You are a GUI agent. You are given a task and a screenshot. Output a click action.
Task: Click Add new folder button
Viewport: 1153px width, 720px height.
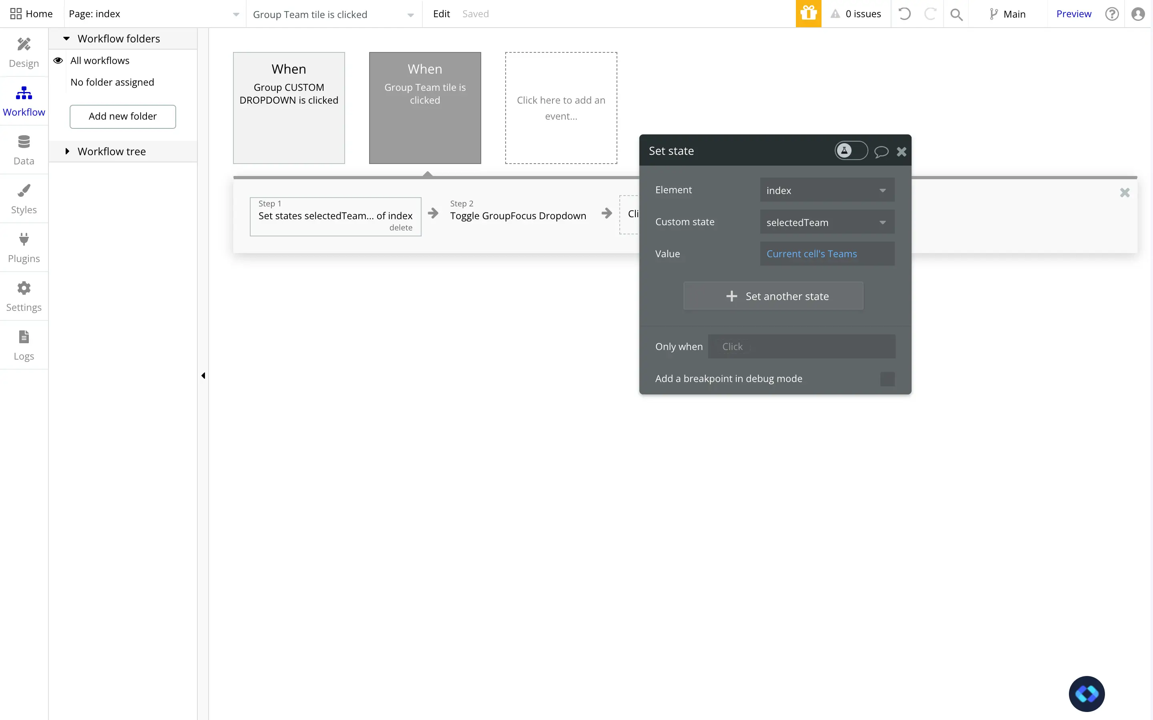[x=123, y=116]
